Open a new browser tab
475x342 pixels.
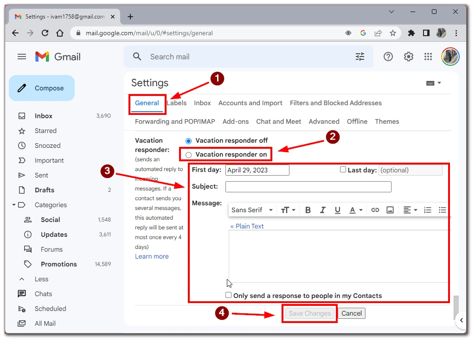pyautogui.click(x=130, y=17)
